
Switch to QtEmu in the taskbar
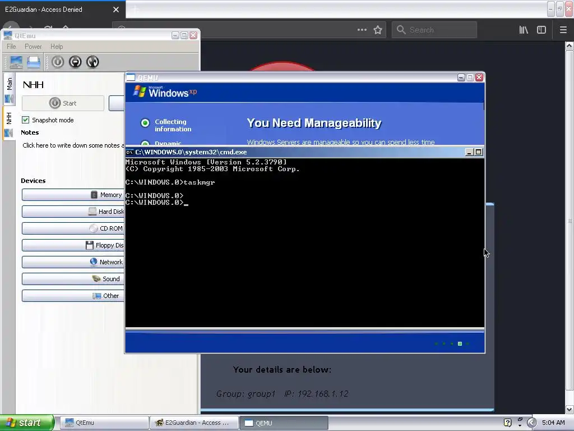pos(104,423)
